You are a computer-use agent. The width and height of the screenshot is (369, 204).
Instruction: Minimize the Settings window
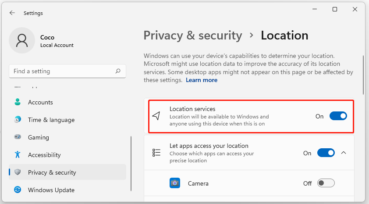pos(315,9)
